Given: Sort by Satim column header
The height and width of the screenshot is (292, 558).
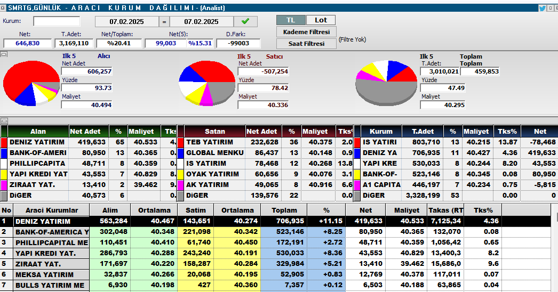Looking at the screenshot, I should [196, 210].
